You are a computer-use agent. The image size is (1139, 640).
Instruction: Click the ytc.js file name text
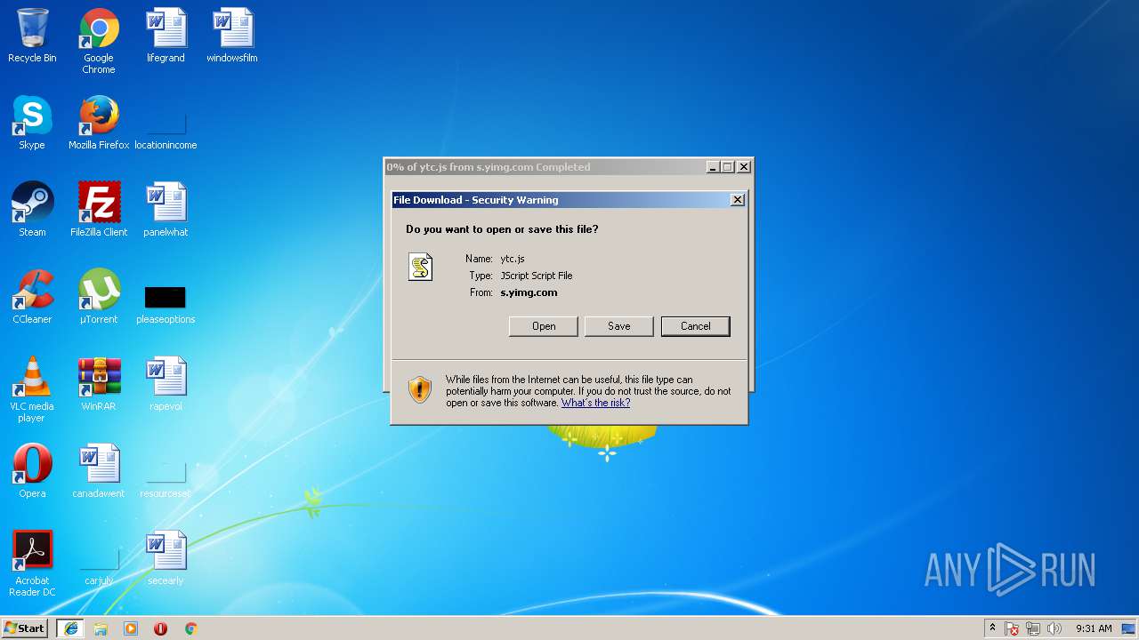pos(513,259)
